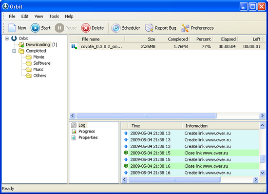Image resolution: width=268 pixels, height=194 pixels.
Task: Open the Tools menu
Action: (54, 17)
